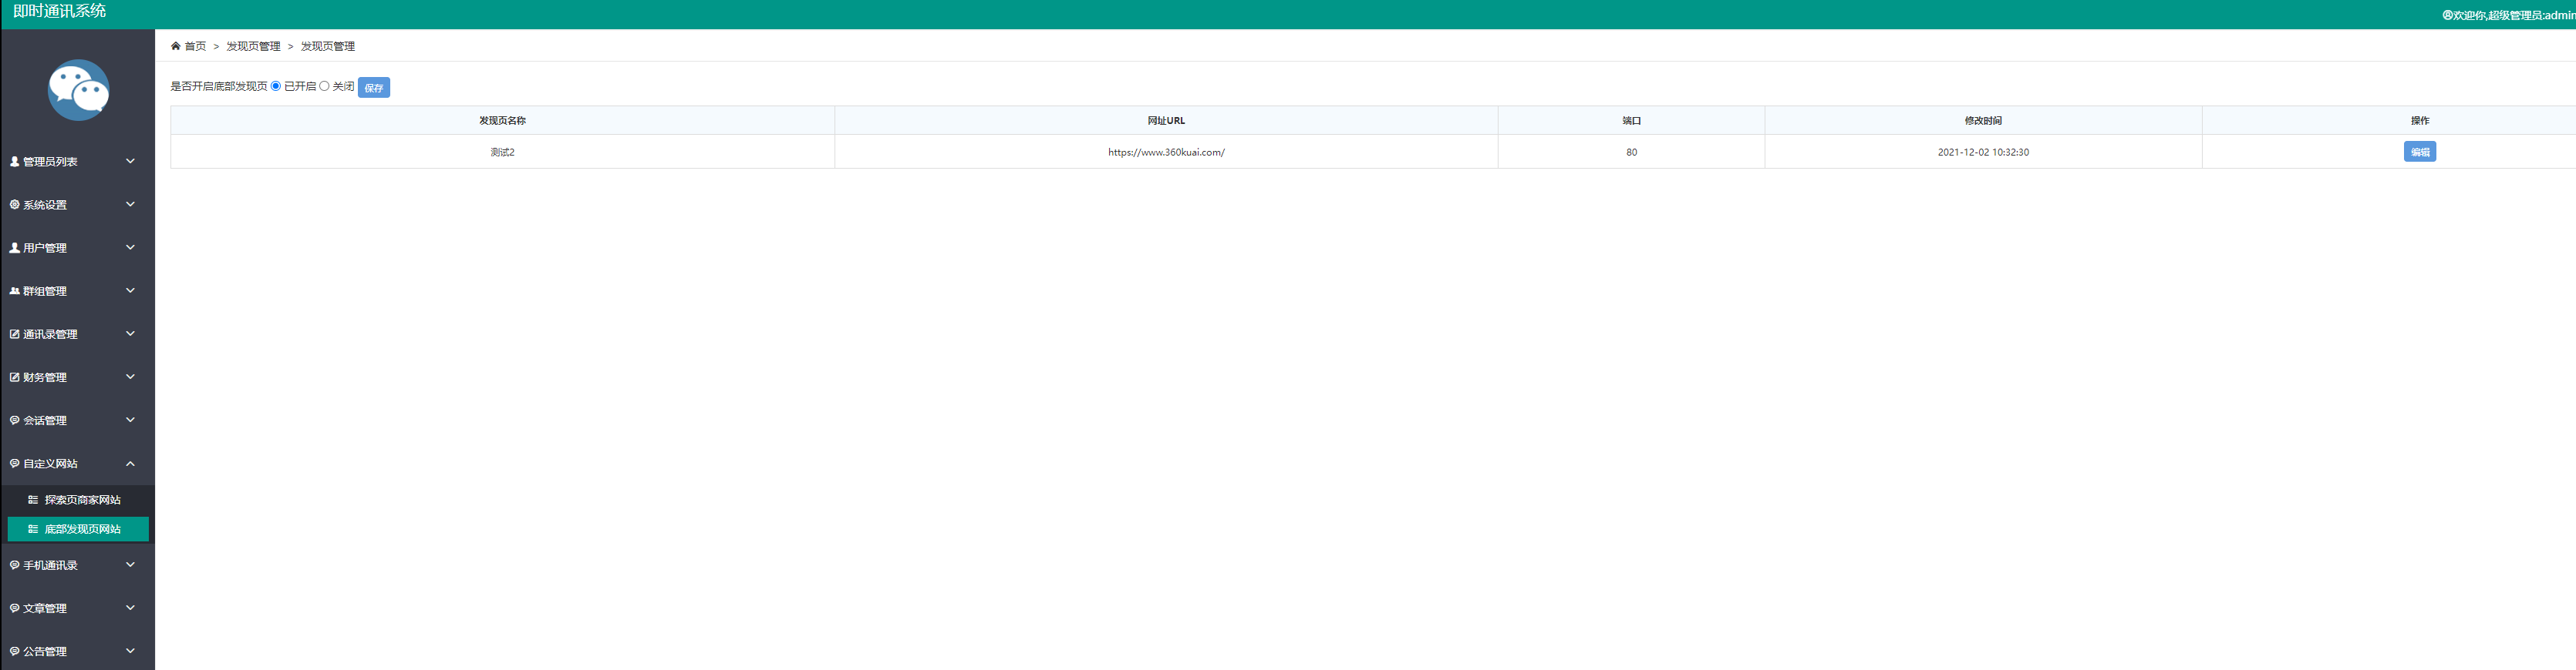The image size is (2576, 670).
Task: Expand the 会话管理 menu chevron
Action: (130, 420)
